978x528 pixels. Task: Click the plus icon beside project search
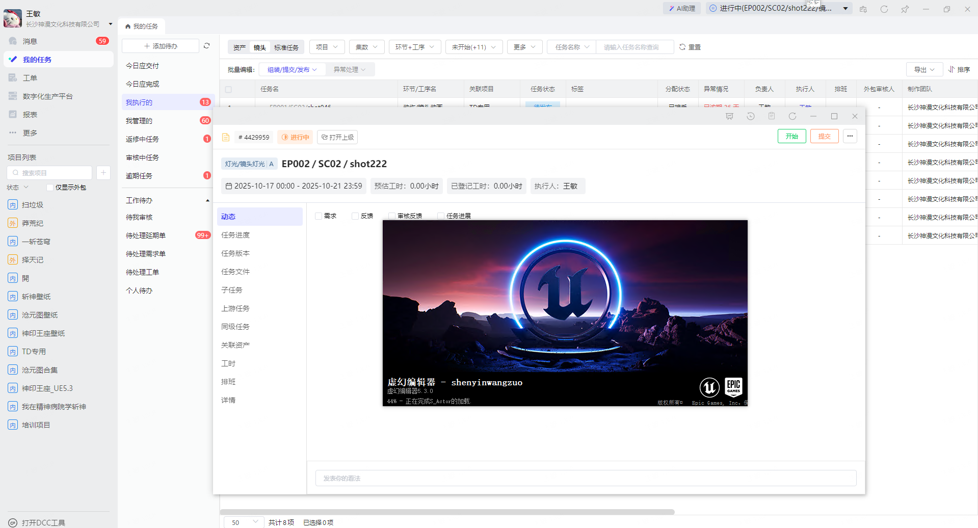point(103,173)
